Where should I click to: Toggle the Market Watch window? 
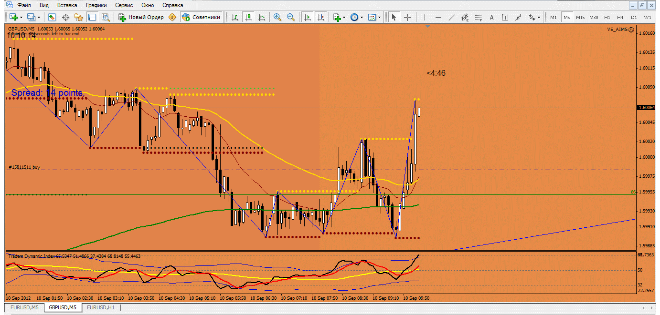[x=52, y=17]
